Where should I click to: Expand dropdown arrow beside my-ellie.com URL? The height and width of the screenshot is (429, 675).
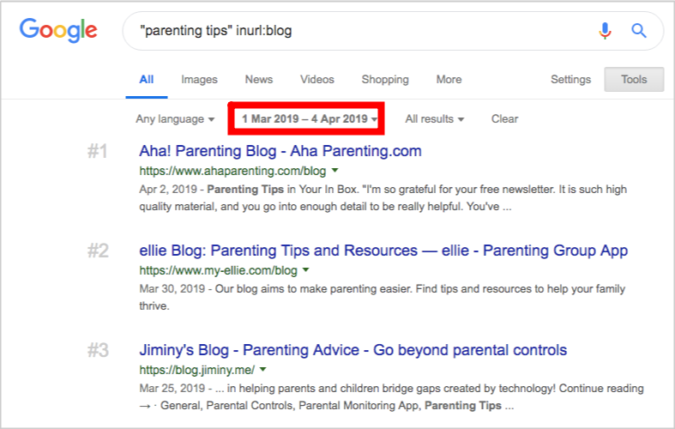coord(305,270)
